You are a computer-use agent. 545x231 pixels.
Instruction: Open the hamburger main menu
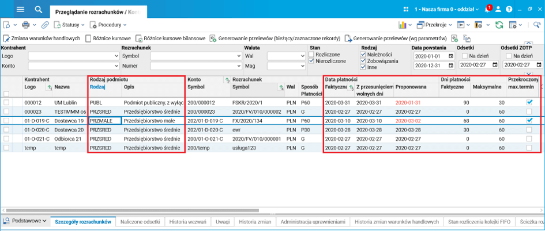[x=21, y=9]
